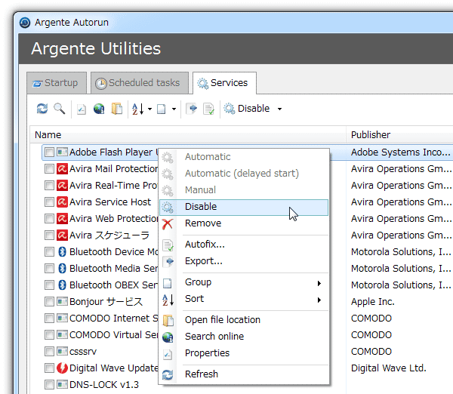This screenshot has height=394, width=453.
Task: Click the Bluetooth icon beside Bluetooth Device Monitor
Action: pyautogui.click(x=62, y=252)
